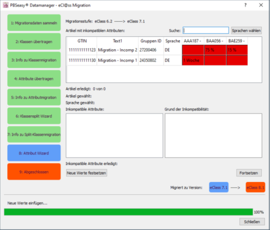Open step 5: Info zu Attributmigration

click(34, 97)
